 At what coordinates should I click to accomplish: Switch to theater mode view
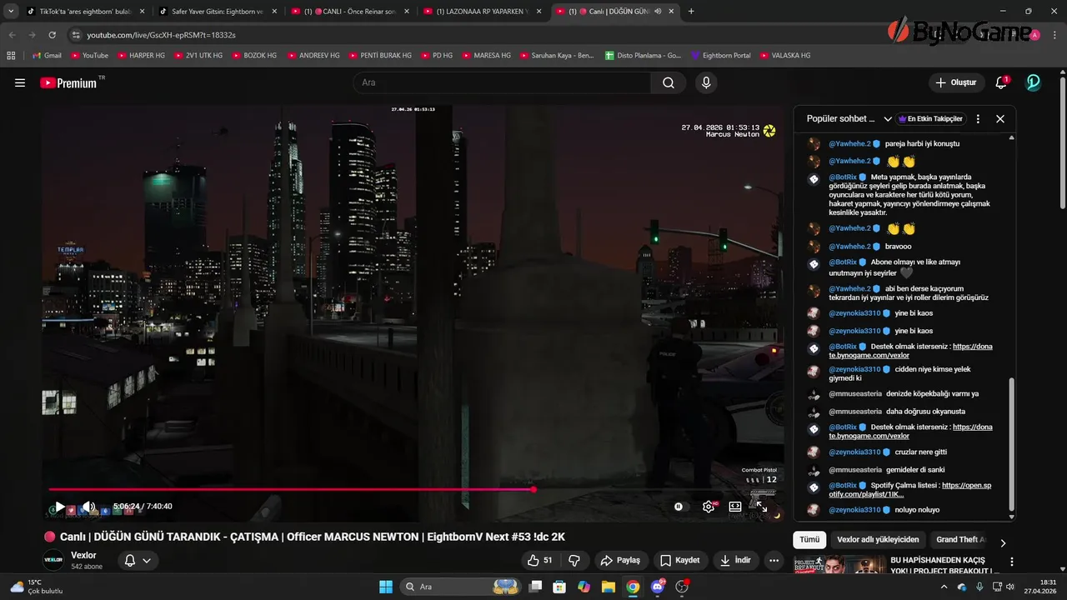click(735, 506)
